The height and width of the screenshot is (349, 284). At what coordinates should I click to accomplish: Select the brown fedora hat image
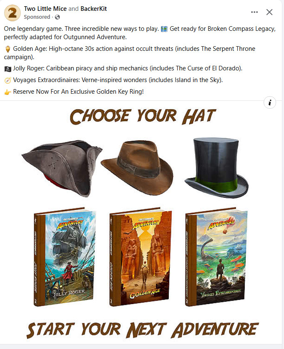coord(137,167)
